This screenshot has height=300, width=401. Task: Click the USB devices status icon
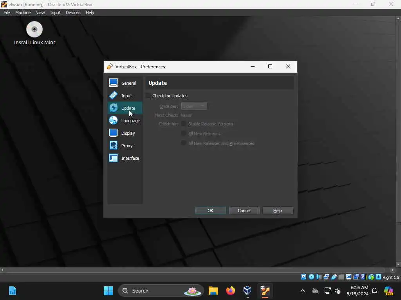334,277
